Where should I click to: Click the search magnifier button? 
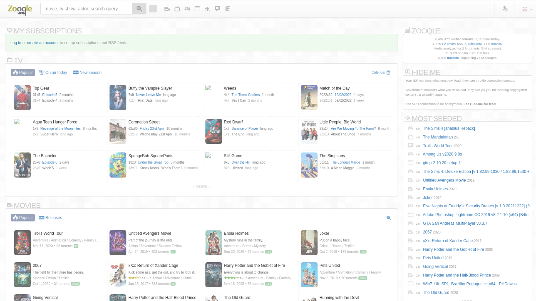click(139, 9)
